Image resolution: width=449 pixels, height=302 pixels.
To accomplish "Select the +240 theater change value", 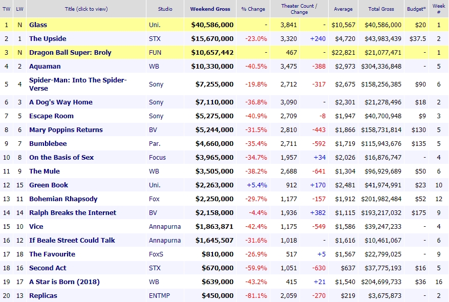I will click(318, 38).
